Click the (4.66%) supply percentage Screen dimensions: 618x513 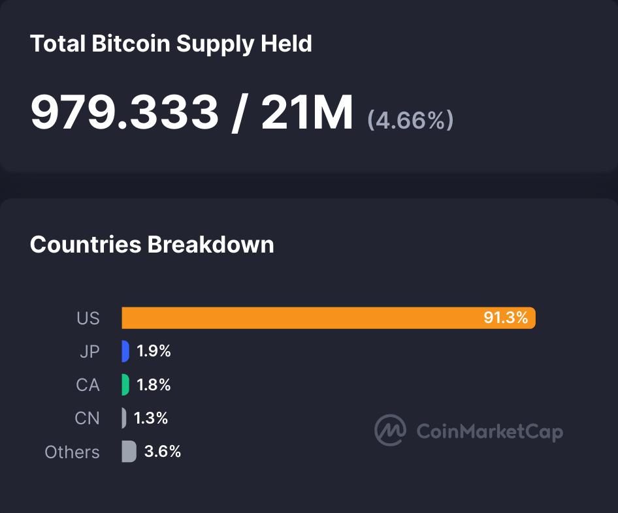pyautogui.click(x=410, y=119)
